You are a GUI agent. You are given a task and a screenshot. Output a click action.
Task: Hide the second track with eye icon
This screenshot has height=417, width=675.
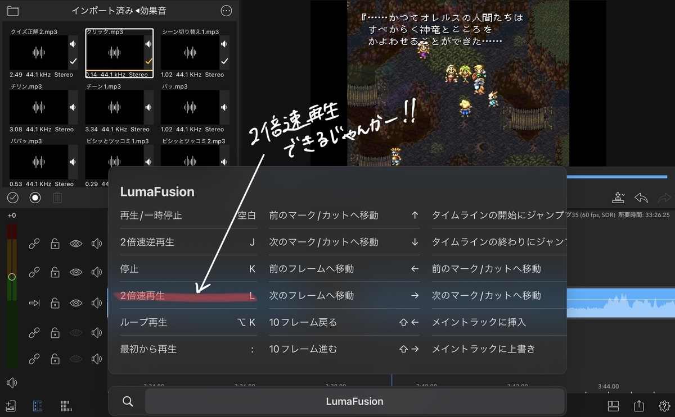pos(75,272)
